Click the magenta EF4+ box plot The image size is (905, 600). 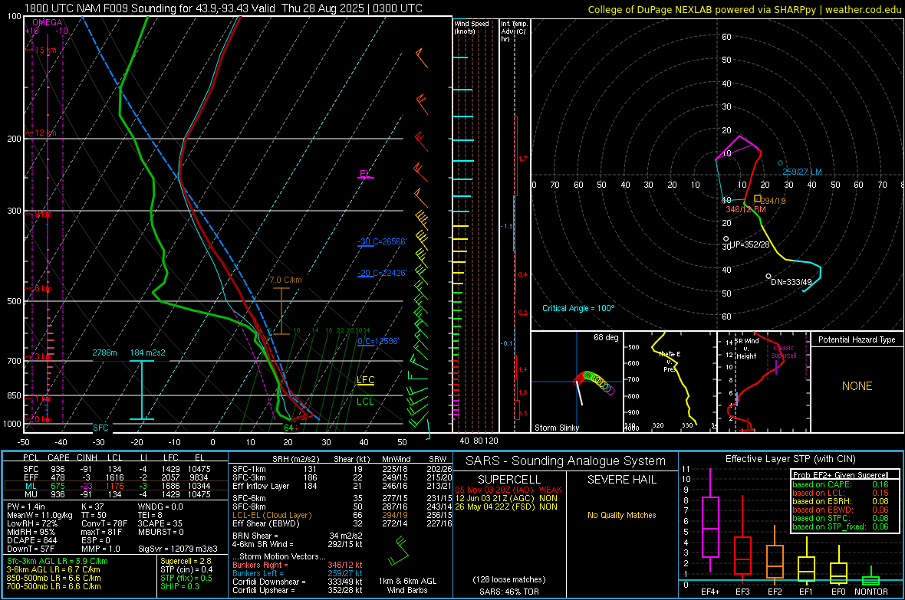[x=710, y=520]
